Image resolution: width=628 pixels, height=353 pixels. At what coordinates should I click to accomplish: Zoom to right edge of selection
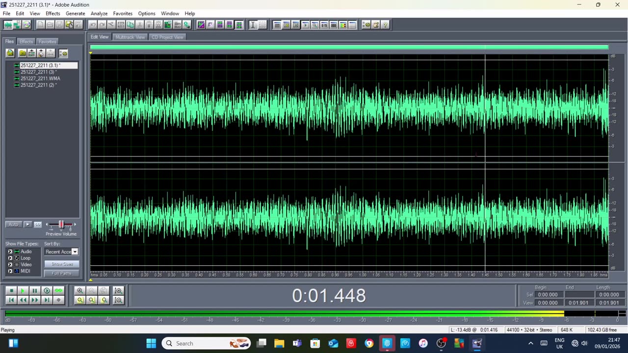(x=104, y=300)
